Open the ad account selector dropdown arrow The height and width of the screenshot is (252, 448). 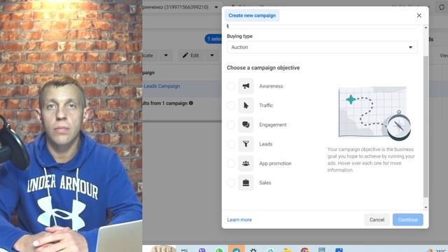pyautogui.click(x=216, y=7)
